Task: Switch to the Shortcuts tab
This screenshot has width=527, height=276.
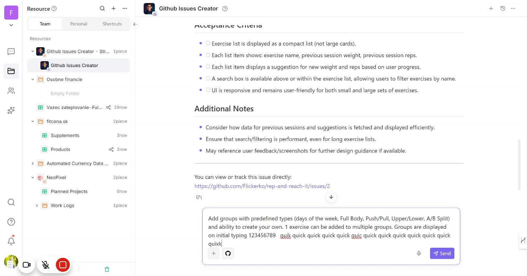Action: click(x=112, y=24)
